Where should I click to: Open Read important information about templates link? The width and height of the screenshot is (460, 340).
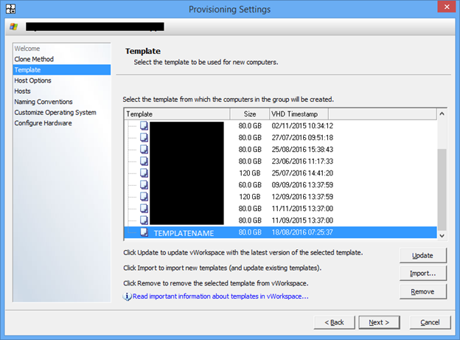[220, 296]
